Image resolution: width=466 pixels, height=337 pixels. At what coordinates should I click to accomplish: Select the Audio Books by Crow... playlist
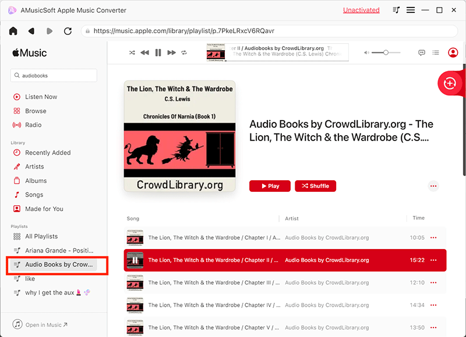coord(54,265)
